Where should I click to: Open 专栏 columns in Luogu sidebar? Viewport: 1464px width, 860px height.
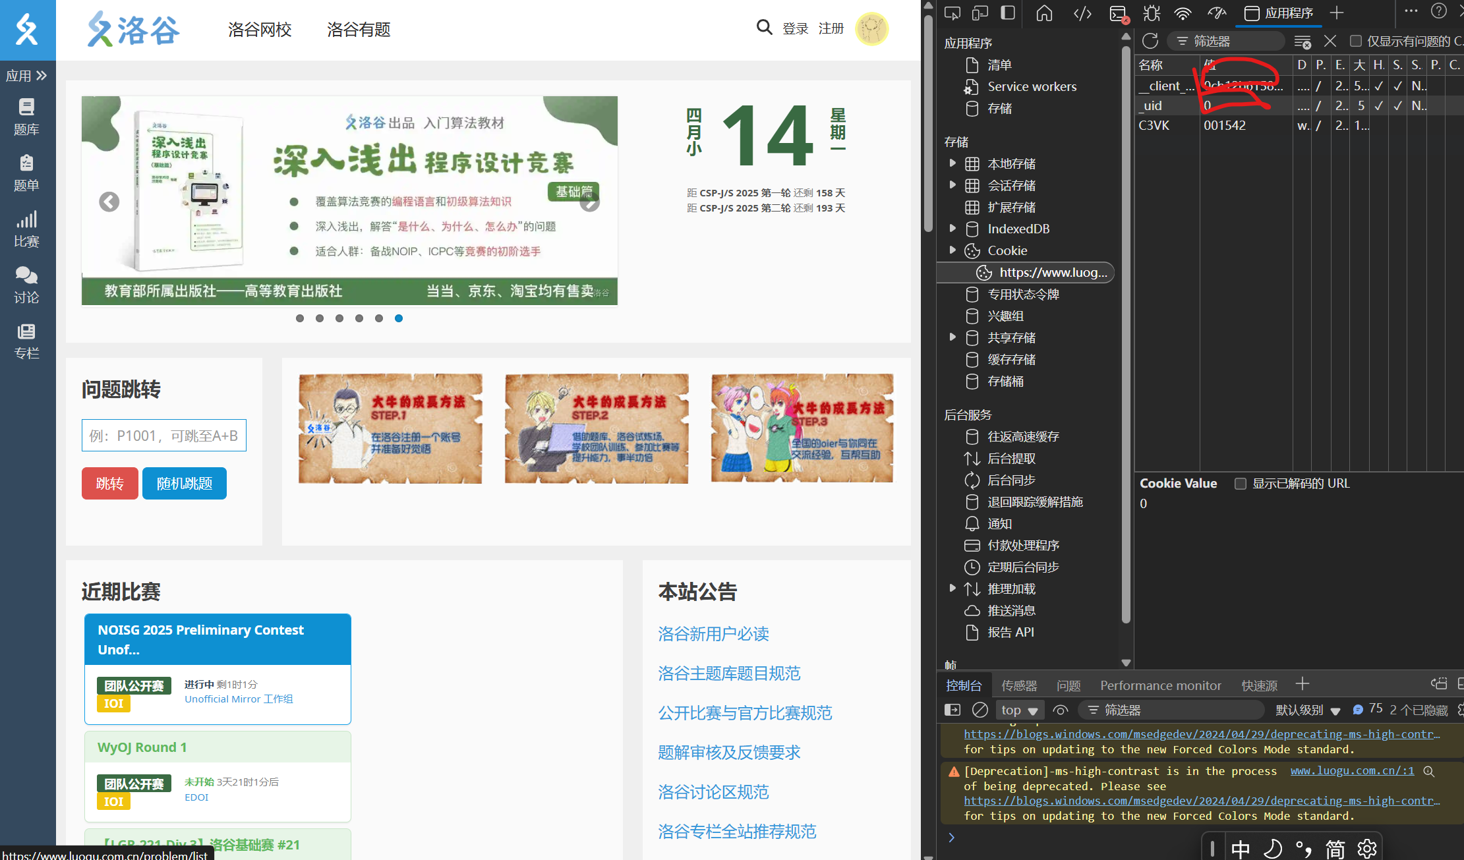tap(27, 341)
